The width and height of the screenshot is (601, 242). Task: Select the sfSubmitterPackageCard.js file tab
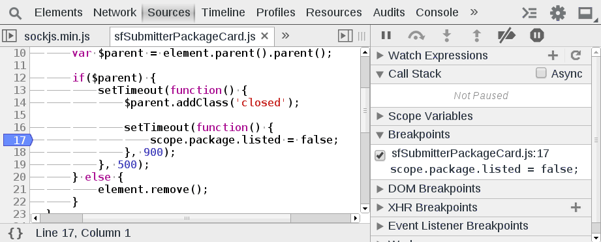(x=185, y=37)
